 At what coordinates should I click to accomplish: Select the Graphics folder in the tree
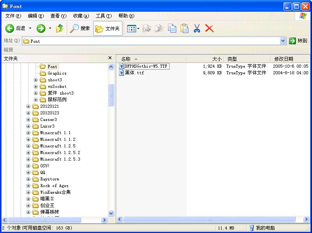tap(57, 74)
